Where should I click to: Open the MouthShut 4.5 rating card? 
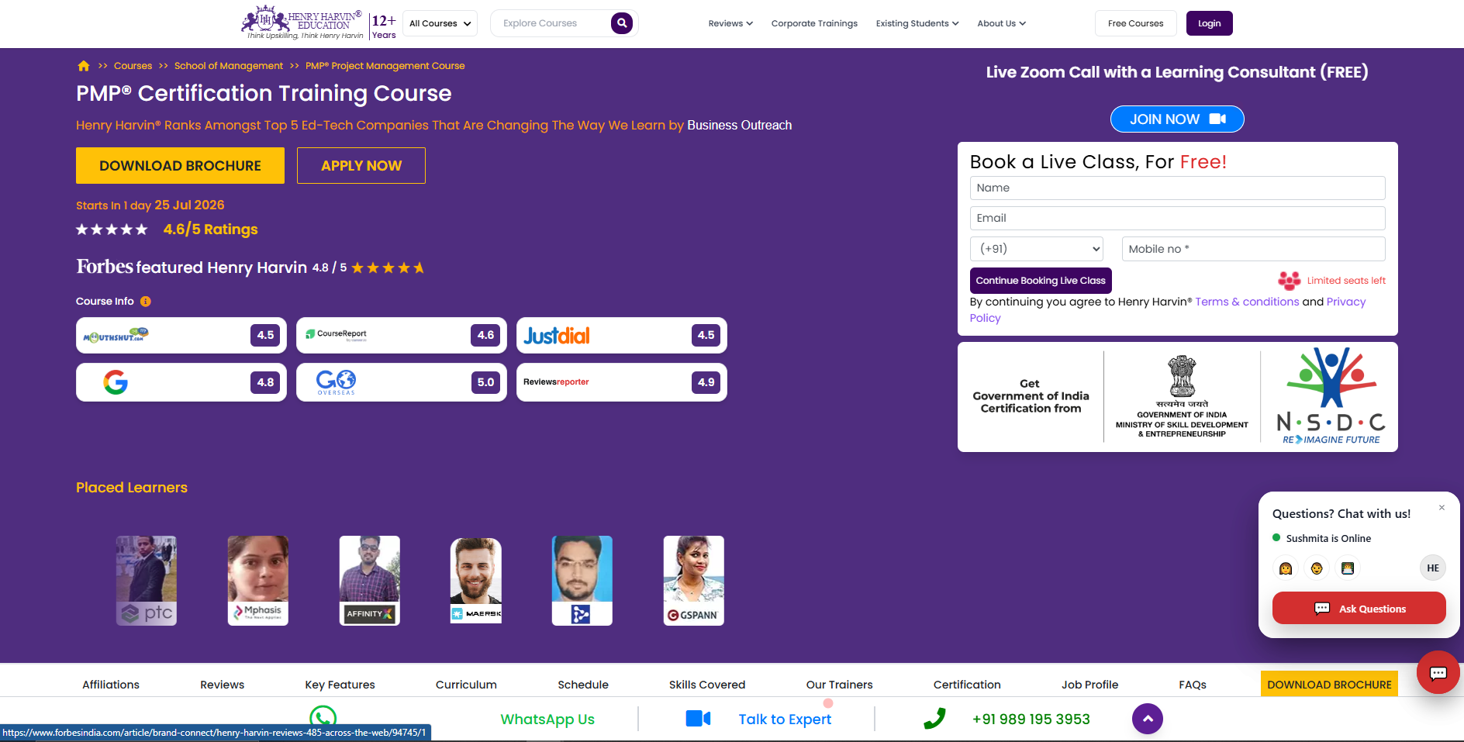[x=181, y=336]
